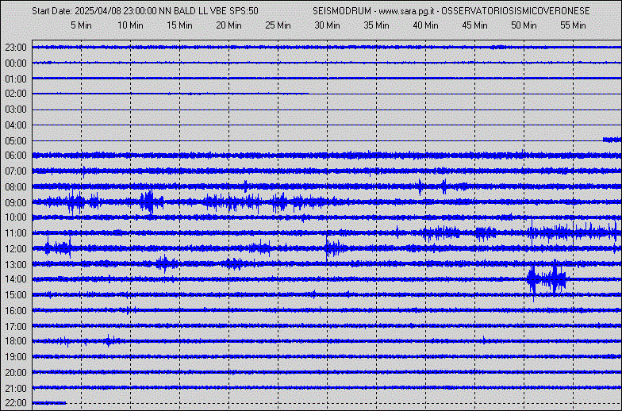Click the 10 Min column header
Viewport: 622px width, 411px height.
130,25
